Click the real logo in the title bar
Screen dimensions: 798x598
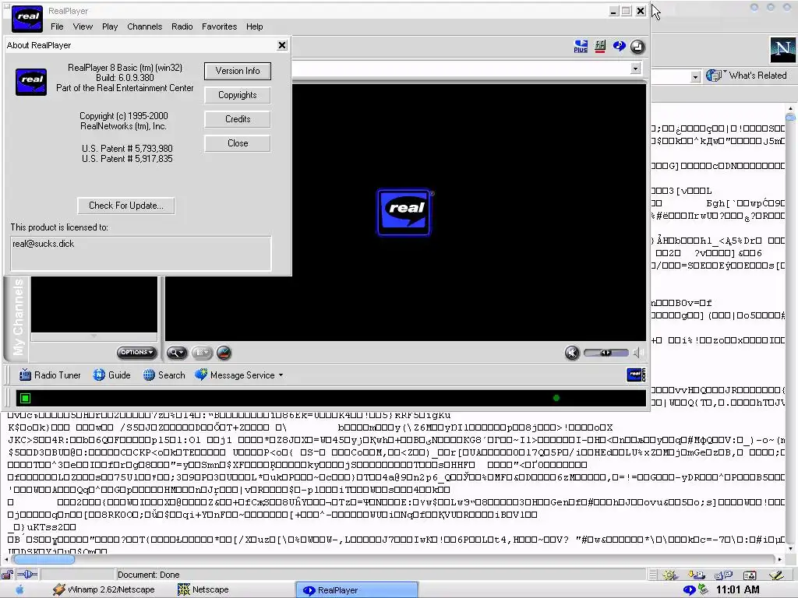click(27, 19)
